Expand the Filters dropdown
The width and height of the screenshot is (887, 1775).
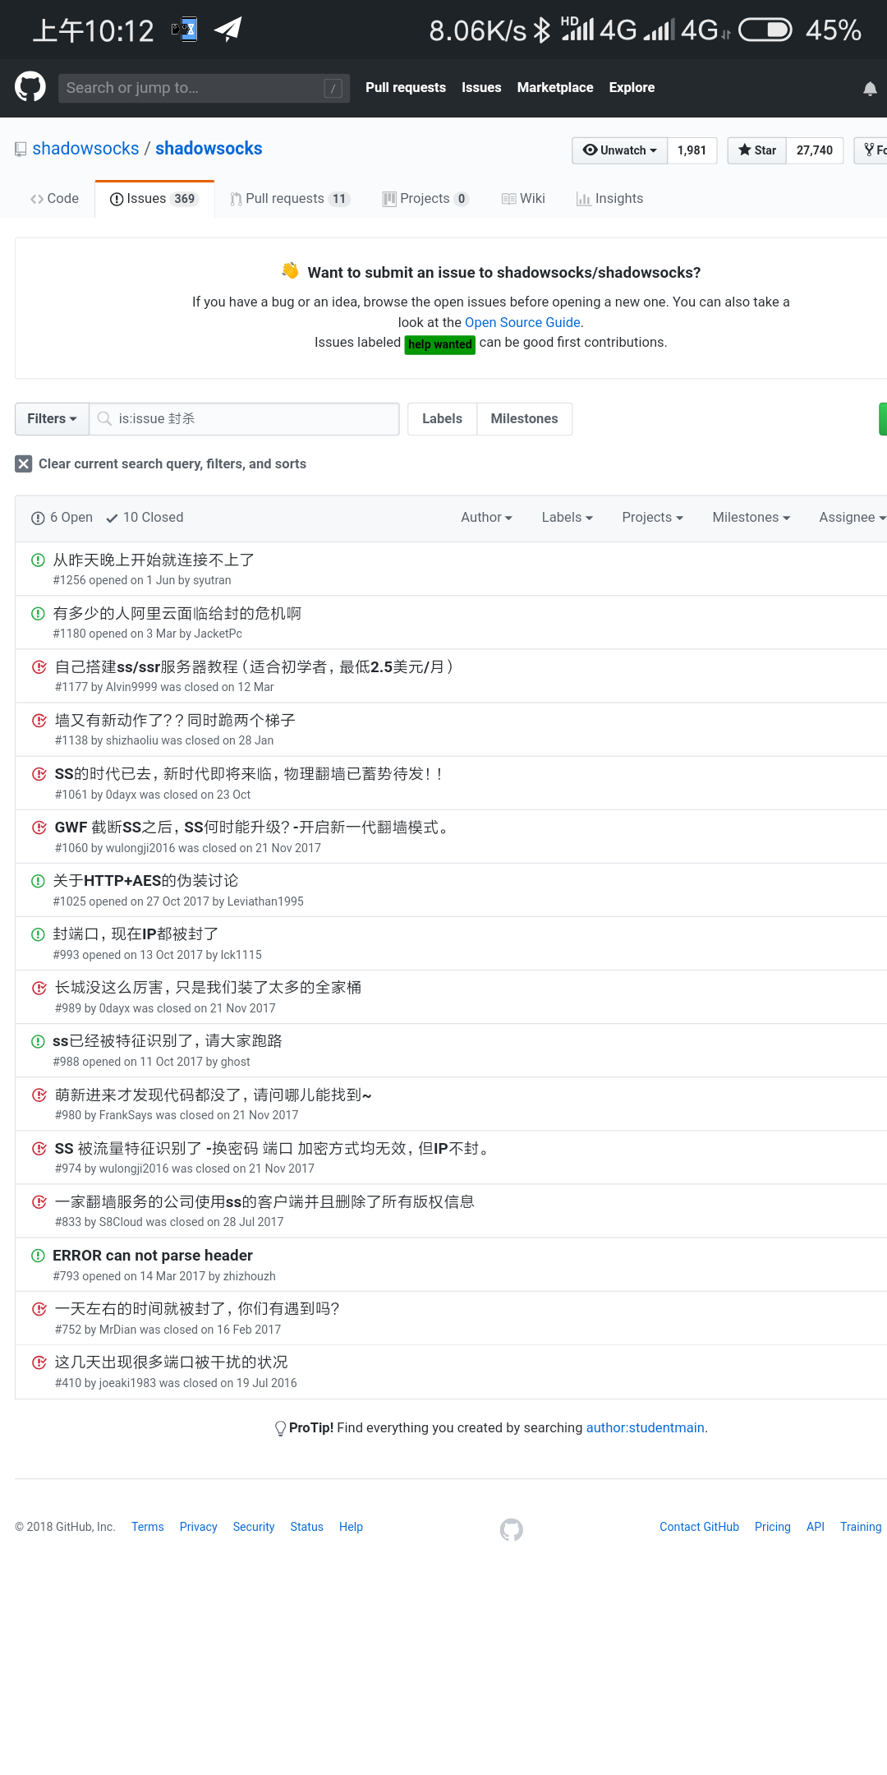coord(52,419)
